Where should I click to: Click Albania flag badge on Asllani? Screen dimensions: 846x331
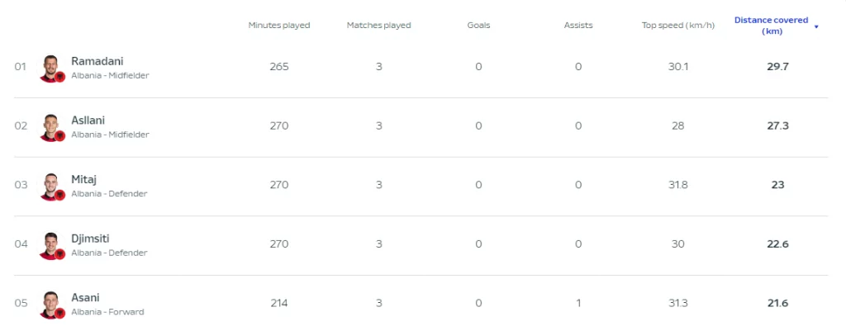tap(59, 136)
